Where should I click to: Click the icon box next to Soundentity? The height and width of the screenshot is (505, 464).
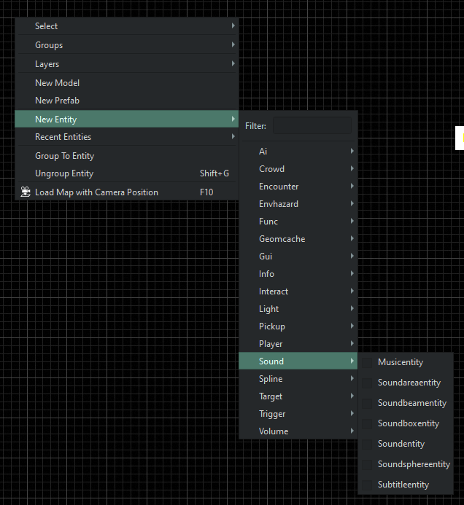coord(367,444)
